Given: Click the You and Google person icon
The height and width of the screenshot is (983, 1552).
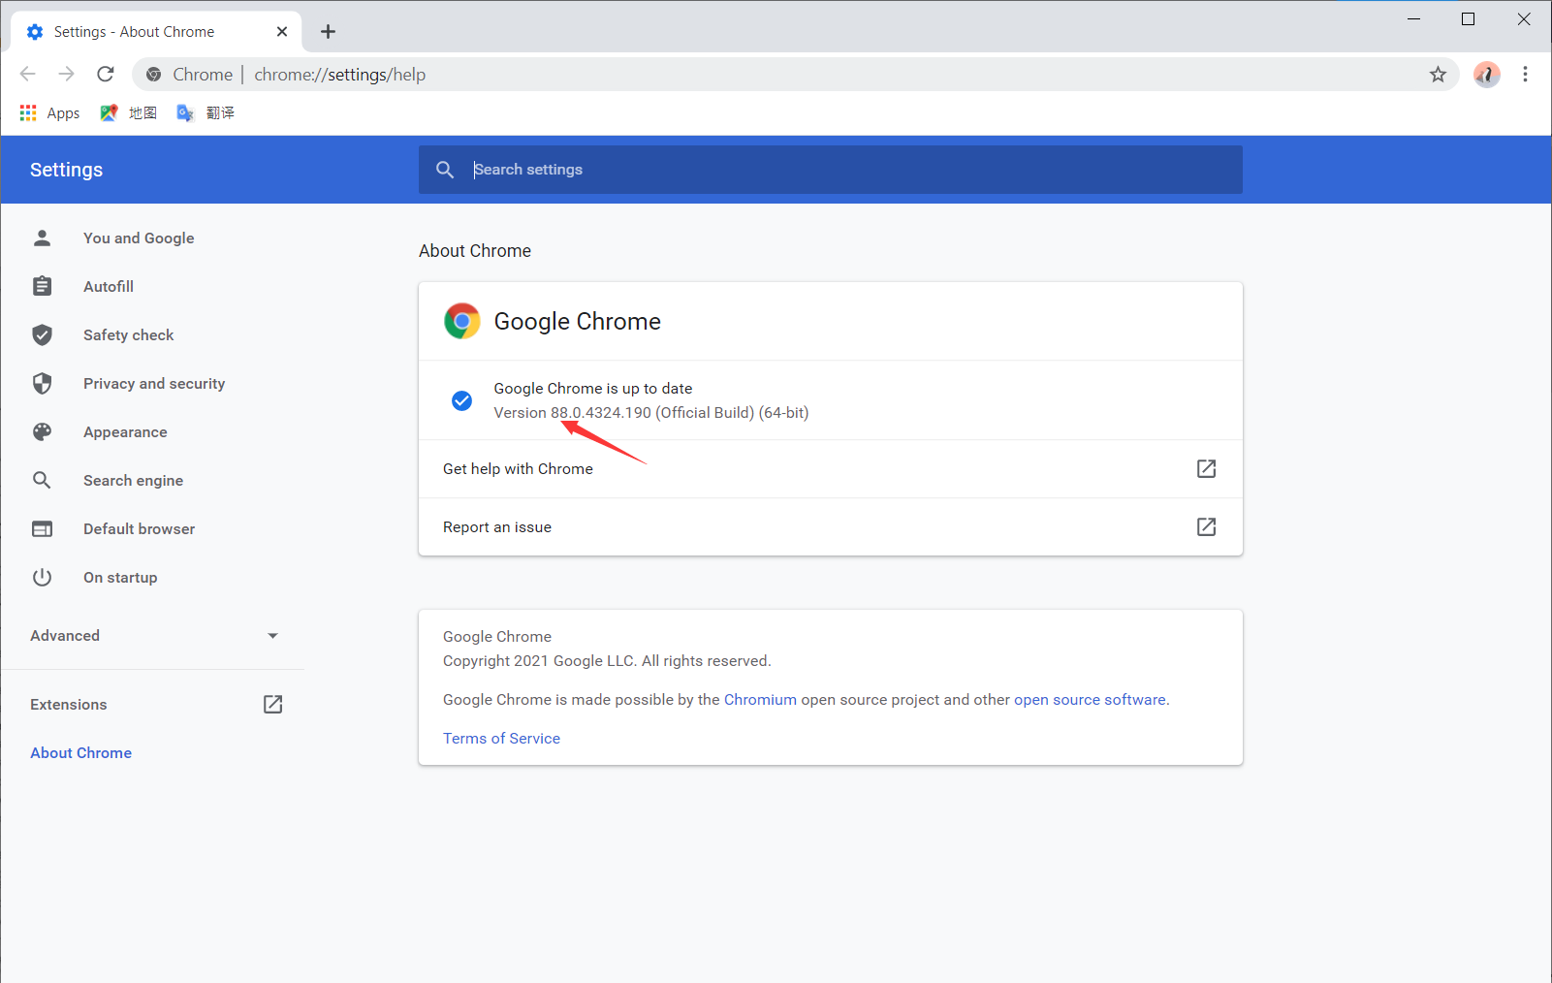Looking at the screenshot, I should (x=42, y=238).
